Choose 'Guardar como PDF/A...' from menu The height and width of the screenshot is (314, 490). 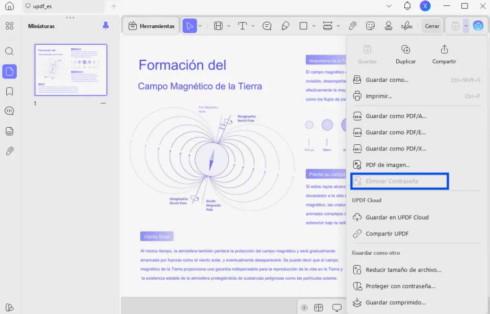[x=396, y=116]
